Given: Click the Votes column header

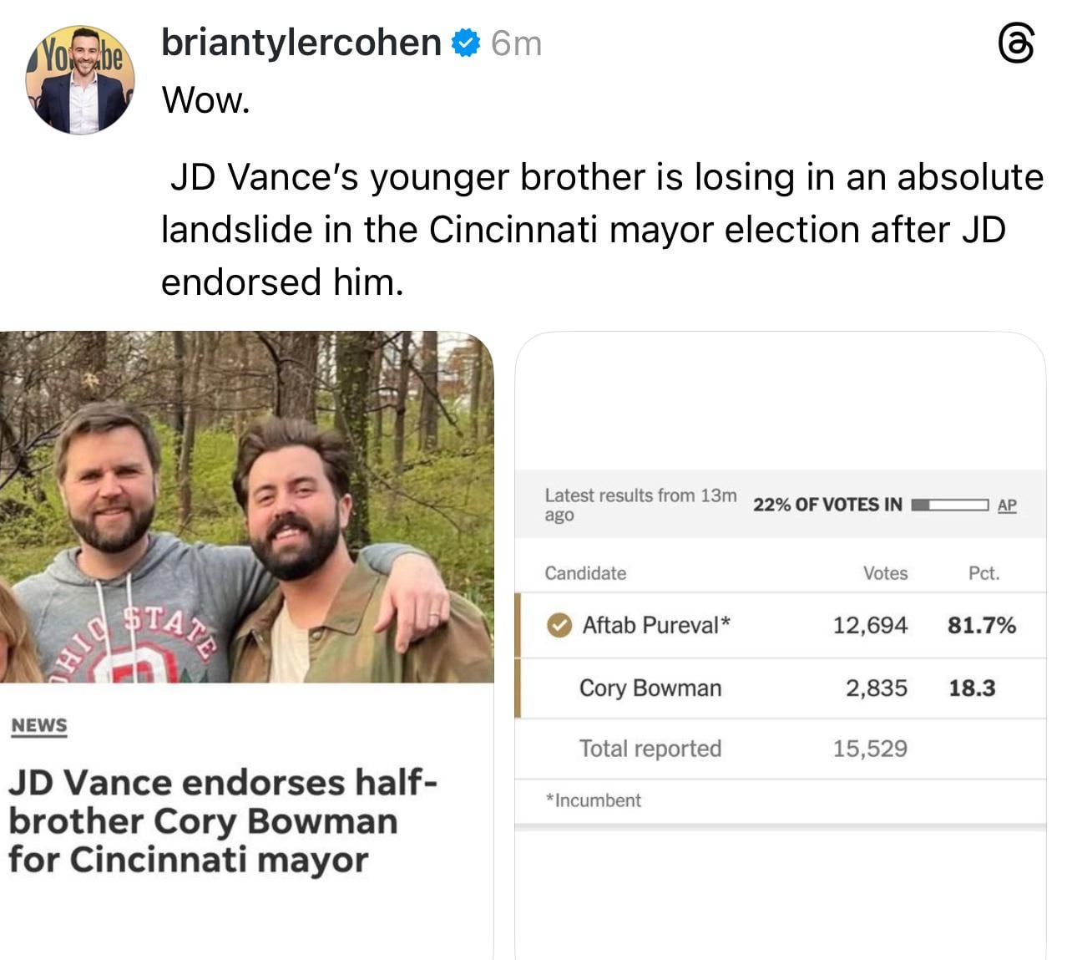Looking at the screenshot, I should (885, 573).
